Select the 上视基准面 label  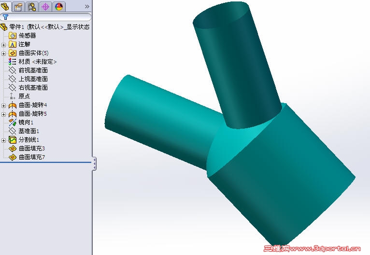coord(33,79)
